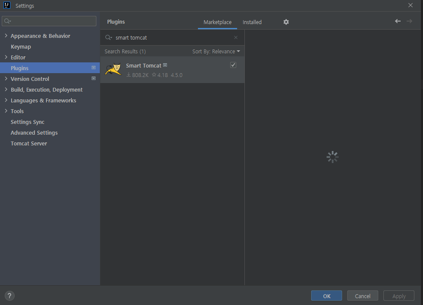
Task: Click the help question mark button
Action: point(9,296)
